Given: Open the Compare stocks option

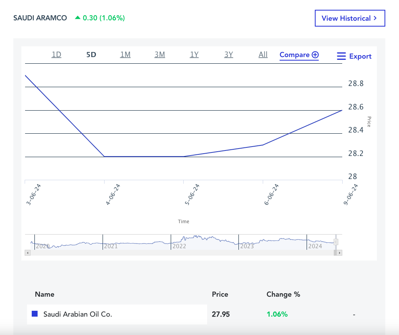Looking at the screenshot, I should [x=294, y=55].
